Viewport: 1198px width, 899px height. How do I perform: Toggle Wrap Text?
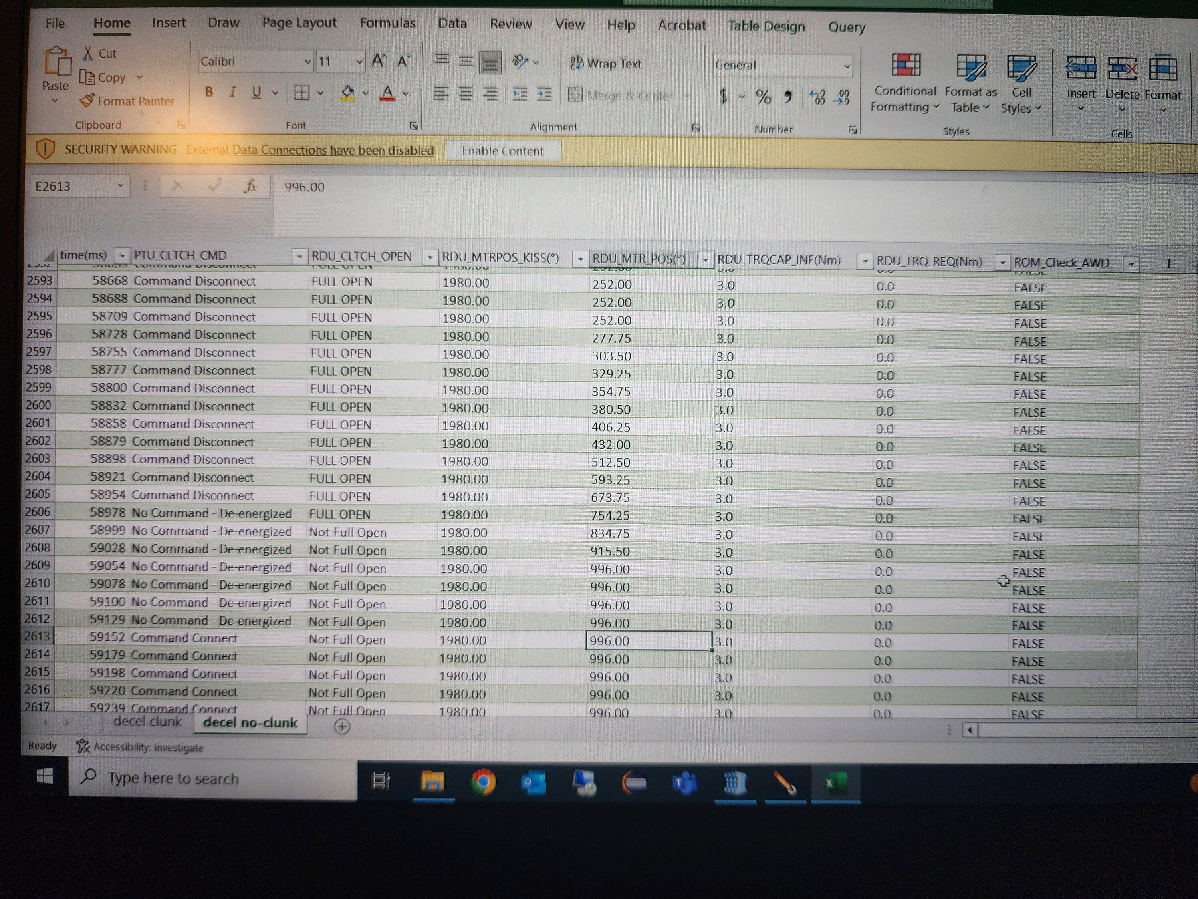[x=605, y=64]
